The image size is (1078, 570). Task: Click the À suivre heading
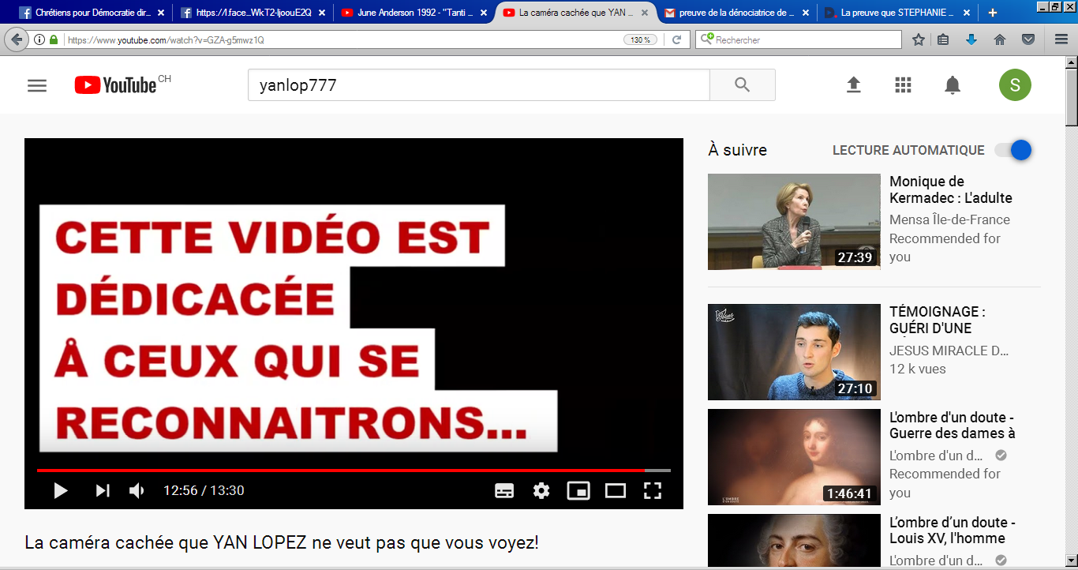[737, 150]
